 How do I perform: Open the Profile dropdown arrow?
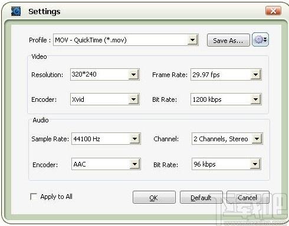coord(192,40)
